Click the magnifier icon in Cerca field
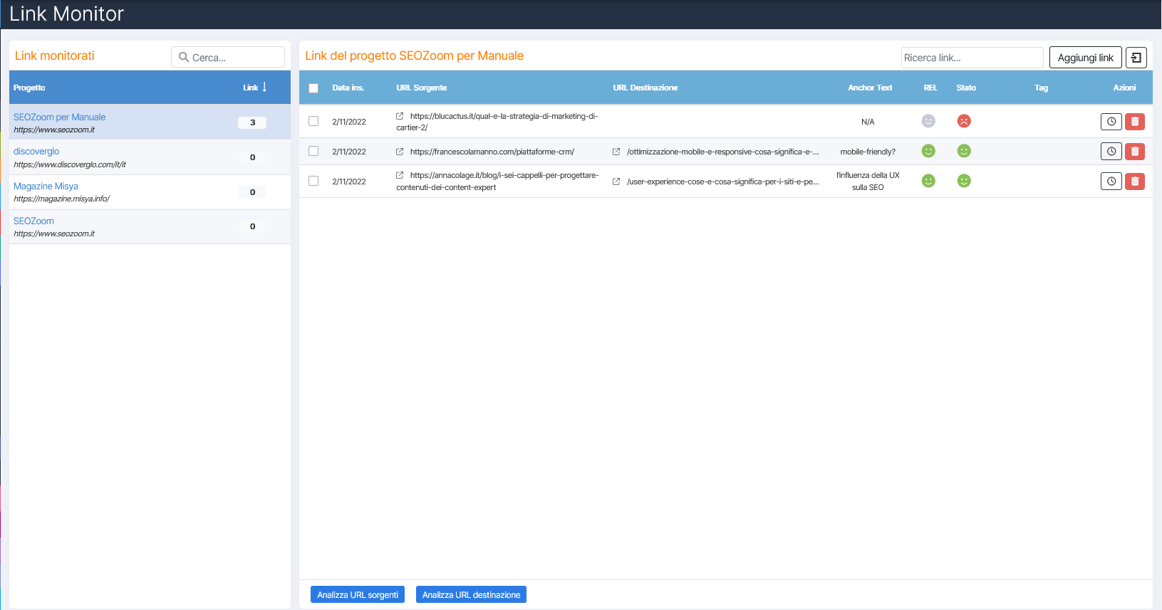This screenshot has height=610, width=1162. [x=184, y=57]
